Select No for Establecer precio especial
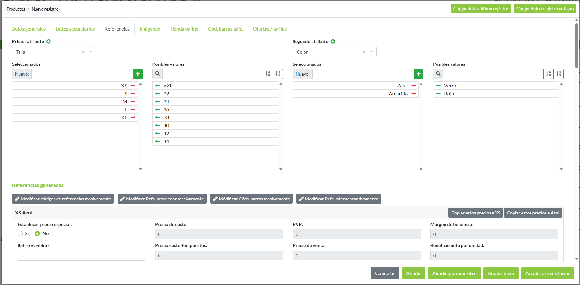This screenshot has width=580, height=285. coord(37,234)
